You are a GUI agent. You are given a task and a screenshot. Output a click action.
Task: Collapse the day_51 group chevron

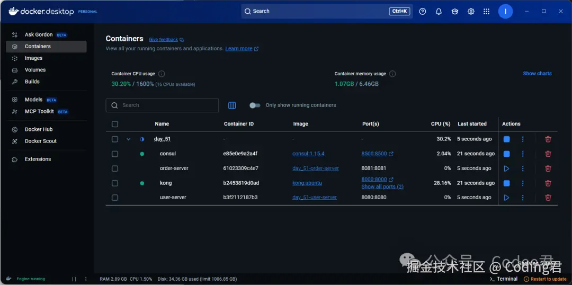pos(128,139)
